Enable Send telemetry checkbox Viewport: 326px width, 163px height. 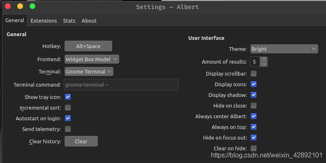click(x=68, y=129)
